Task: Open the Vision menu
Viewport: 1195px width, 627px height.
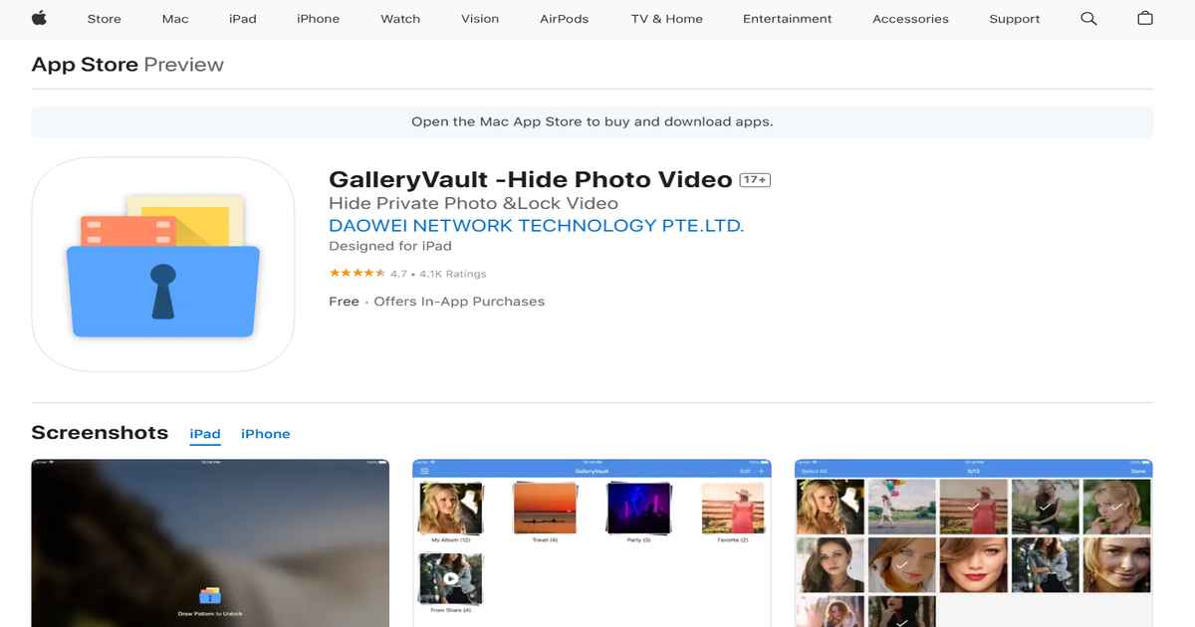Action: (x=480, y=19)
